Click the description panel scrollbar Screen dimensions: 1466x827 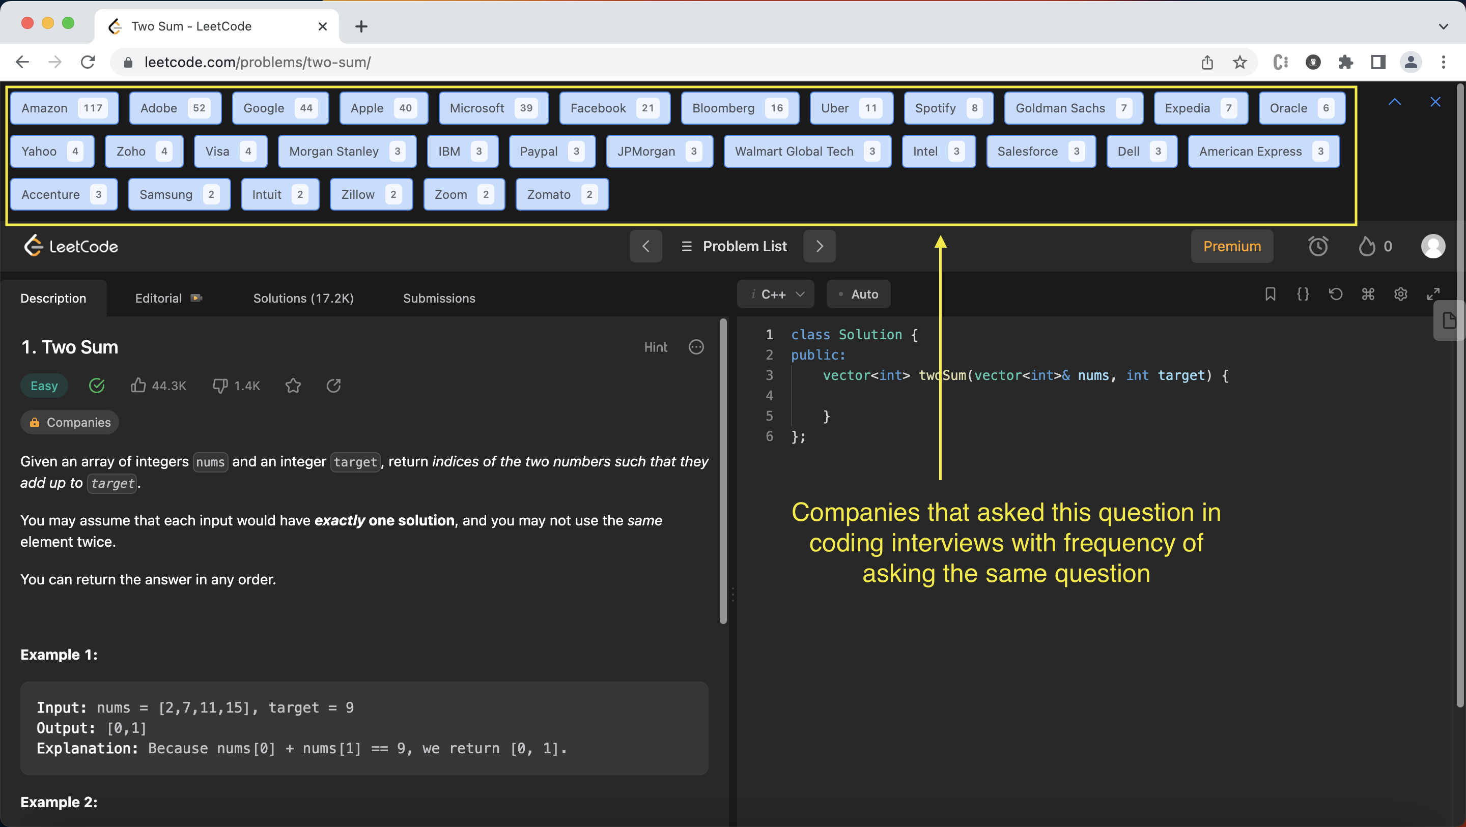723,472
